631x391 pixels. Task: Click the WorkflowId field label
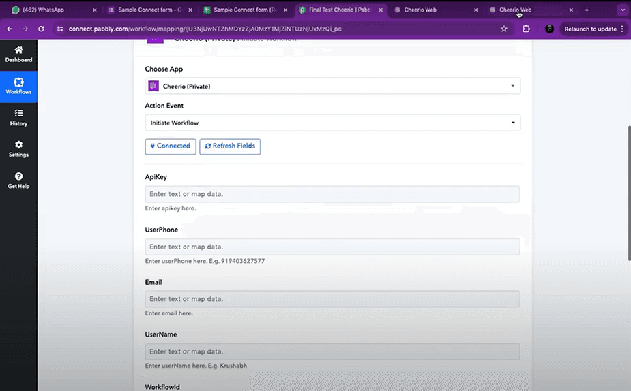tap(162, 387)
